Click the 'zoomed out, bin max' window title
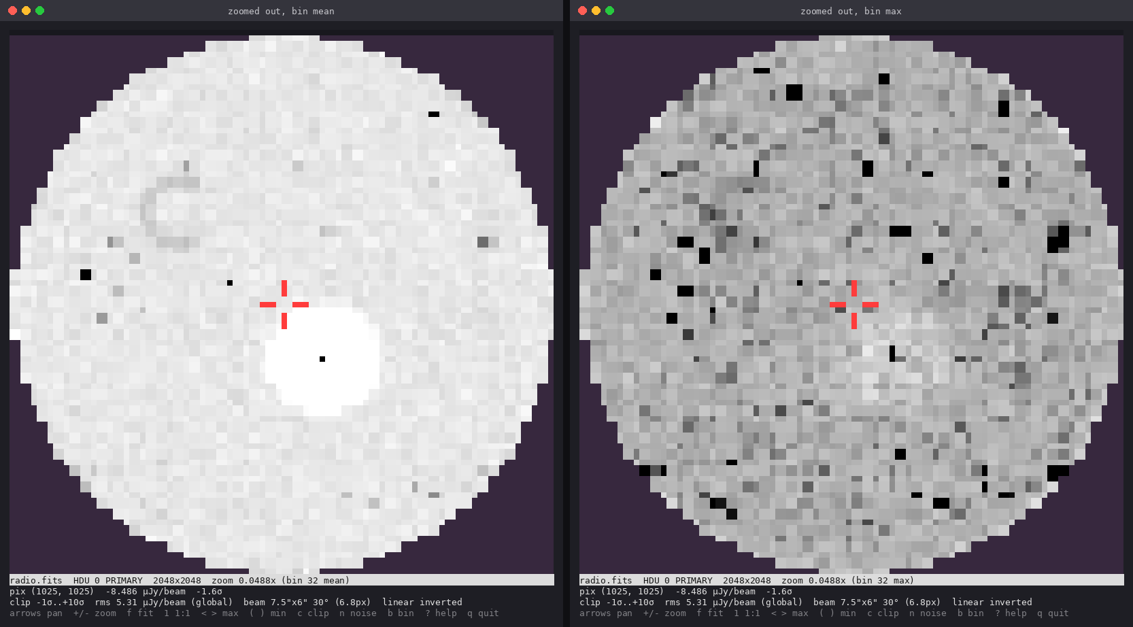Screen dimensions: 1133x627 coord(851,12)
